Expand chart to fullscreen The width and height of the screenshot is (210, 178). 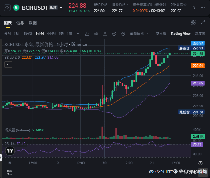203,22
